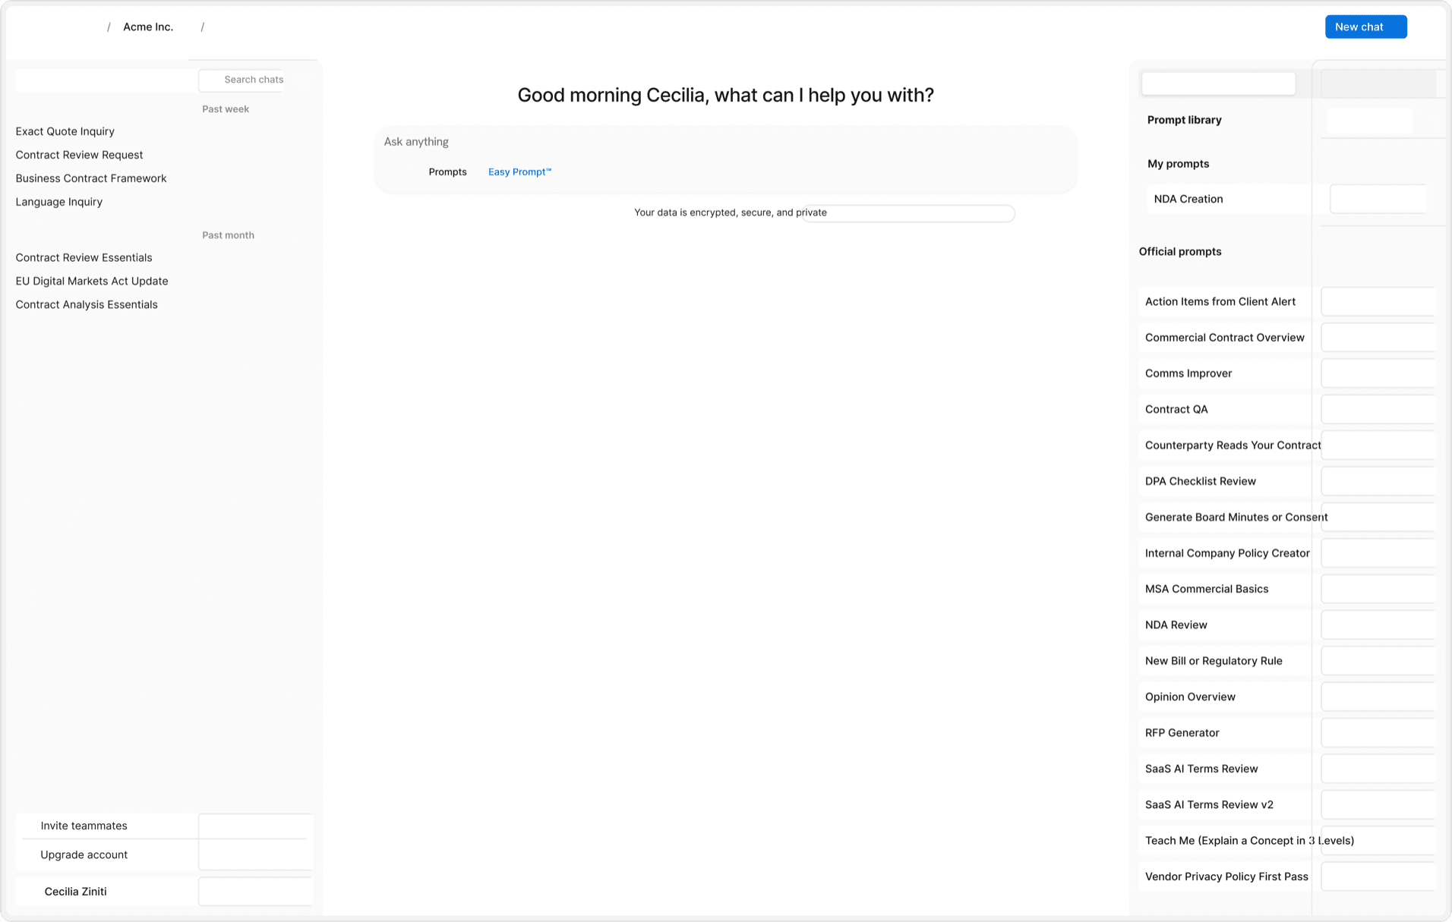Viewport: 1452px width, 922px height.
Task: Click the Search chats field
Action: point(241,80)
